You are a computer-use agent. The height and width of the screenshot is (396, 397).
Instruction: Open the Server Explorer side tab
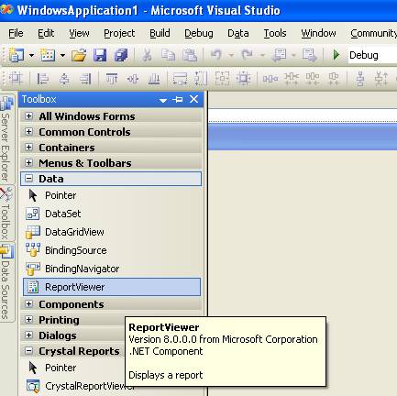(6, 139)
